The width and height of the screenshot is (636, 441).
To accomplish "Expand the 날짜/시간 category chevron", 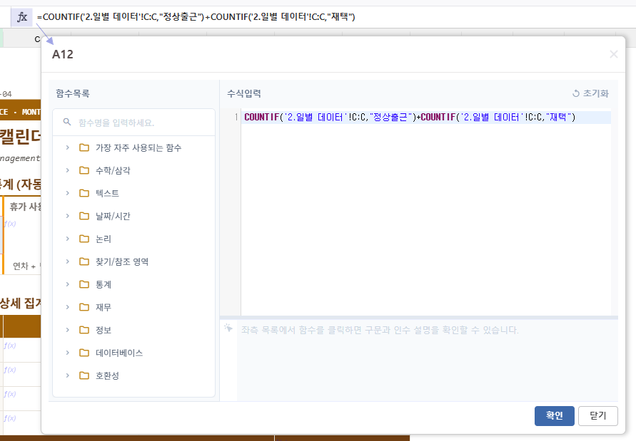I will 68,216.
